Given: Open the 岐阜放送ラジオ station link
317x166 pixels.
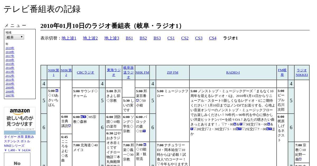Looking at the screenshot, I should click(128, 72).
